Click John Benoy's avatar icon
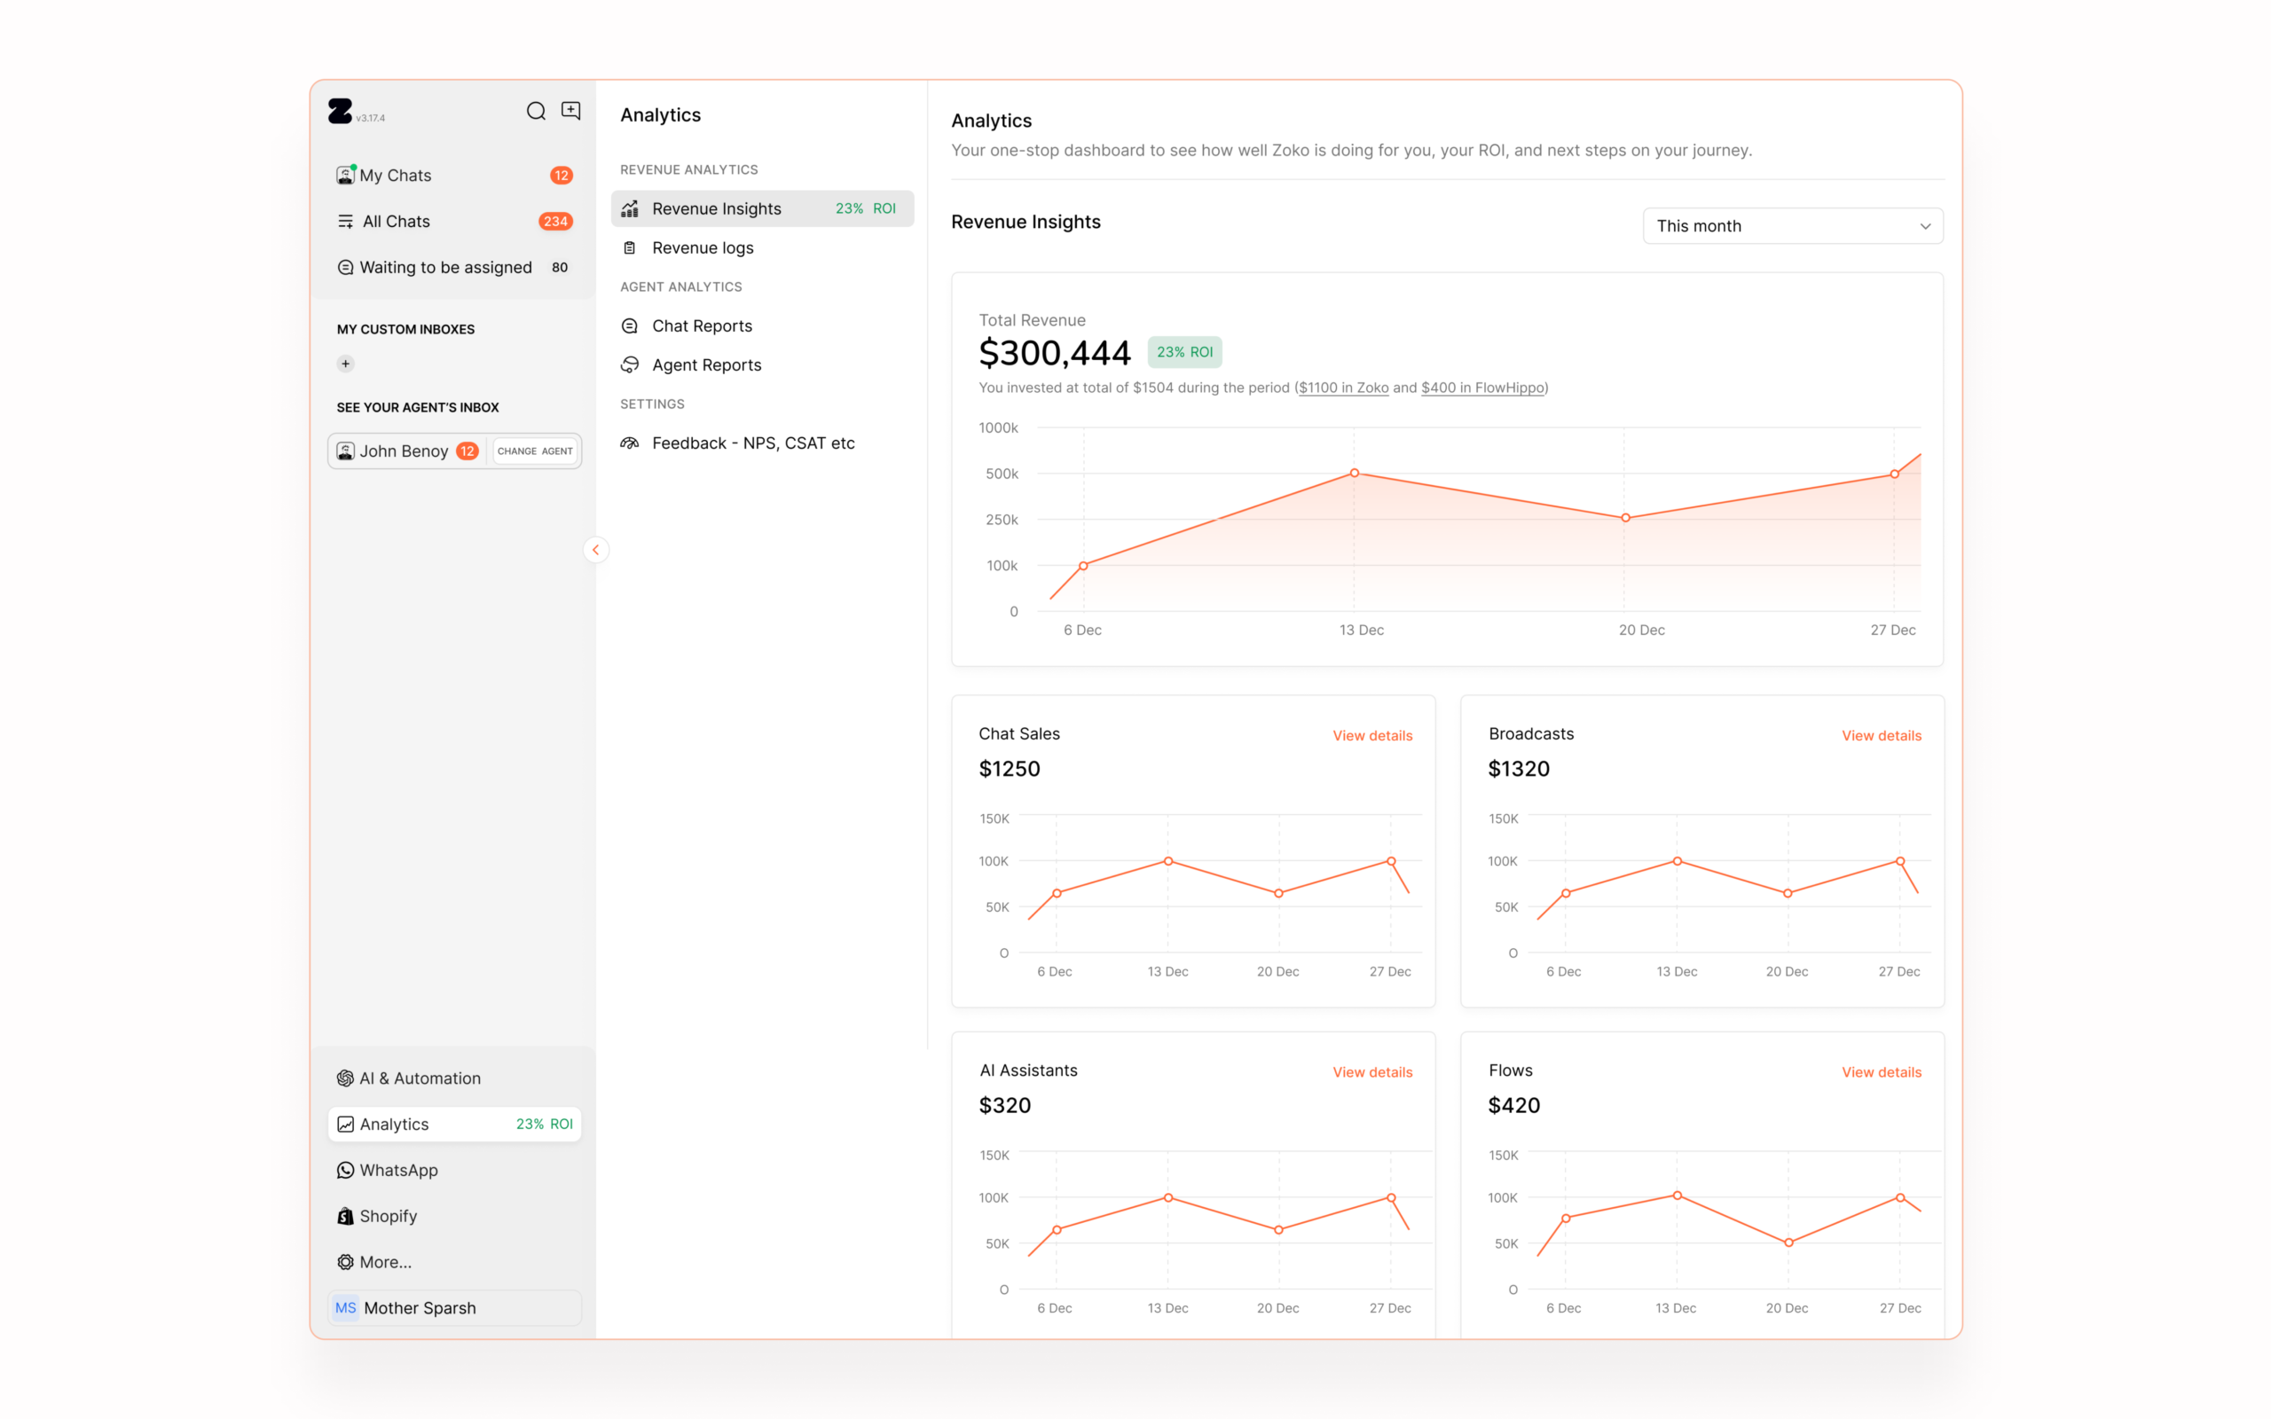The width and height of the screenshot is (2271, 1419). click(345, 451)
